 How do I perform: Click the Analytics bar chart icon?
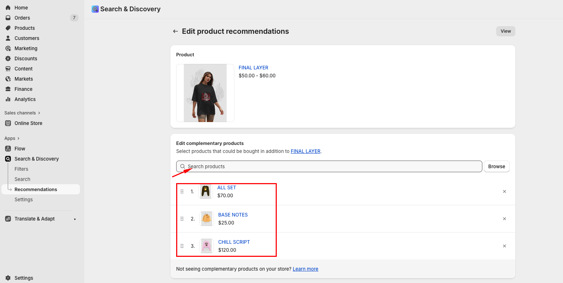point(8,99)
